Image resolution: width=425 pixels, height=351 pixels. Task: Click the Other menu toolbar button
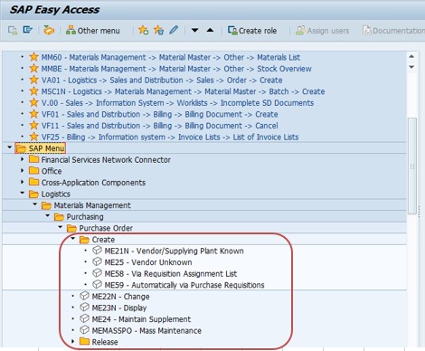[x=93, y=31]
